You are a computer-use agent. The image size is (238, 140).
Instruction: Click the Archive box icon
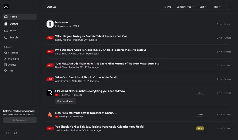point(6,65)
